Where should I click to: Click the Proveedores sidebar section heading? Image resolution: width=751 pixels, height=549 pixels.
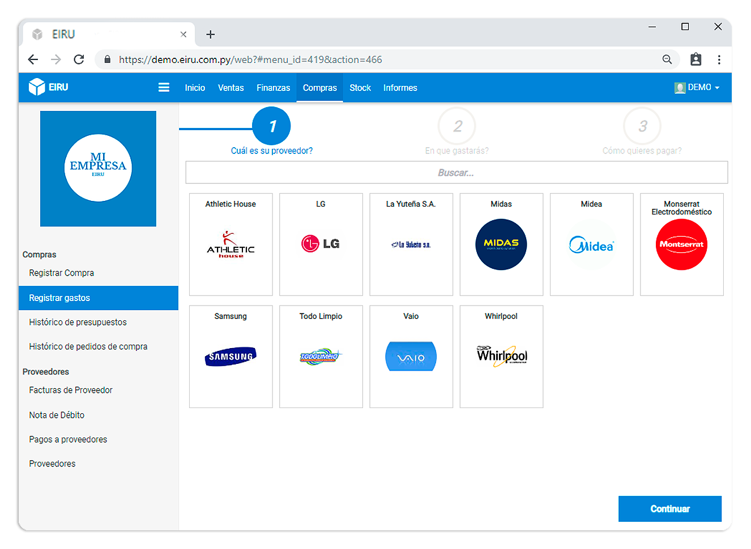click(46, 372)
